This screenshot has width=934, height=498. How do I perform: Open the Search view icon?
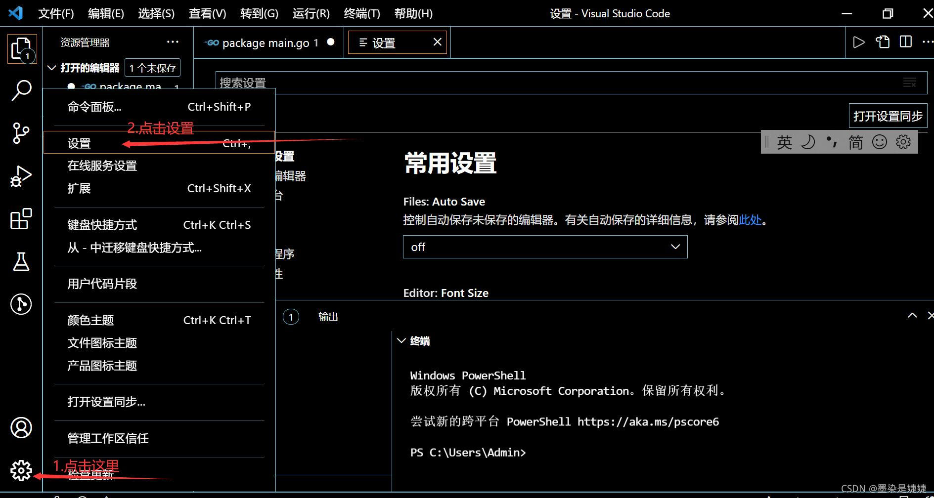pos(21,90)
